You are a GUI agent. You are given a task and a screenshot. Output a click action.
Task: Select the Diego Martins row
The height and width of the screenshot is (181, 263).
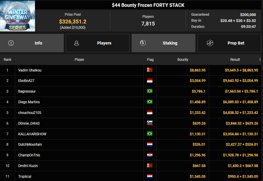coord(29,102)
